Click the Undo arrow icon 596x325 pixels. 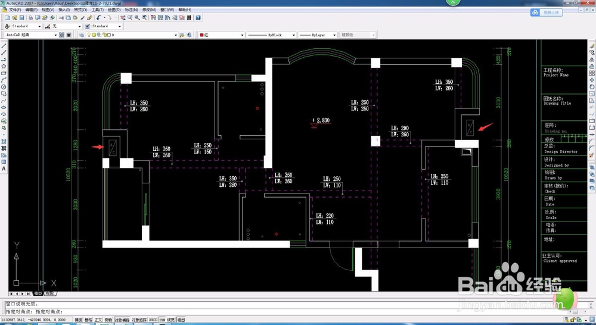coord(98,18)
